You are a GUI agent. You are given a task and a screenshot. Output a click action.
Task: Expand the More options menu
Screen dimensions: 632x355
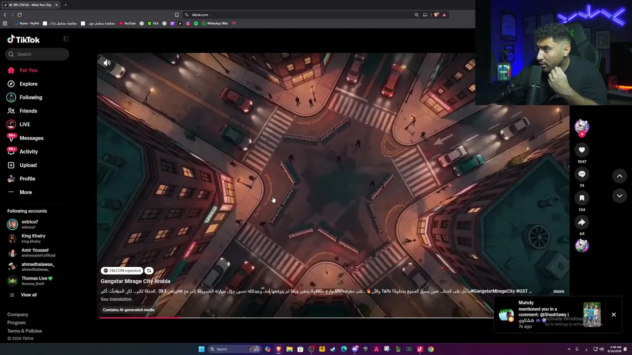tap(25, 192)
